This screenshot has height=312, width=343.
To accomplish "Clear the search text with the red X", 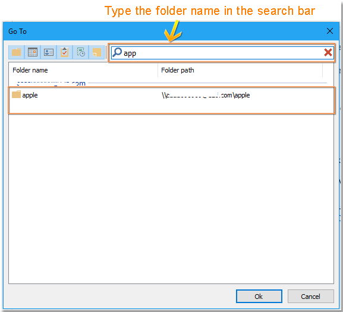I will pyautogui.click(x=328, y=52).
